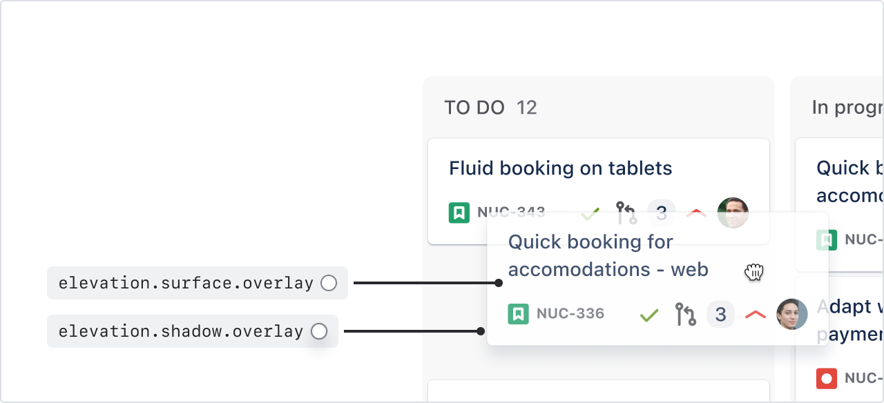884x403 pixels.
Task: Click the green checkmark on the NUC-336 card
Action: tap(649, 315)
